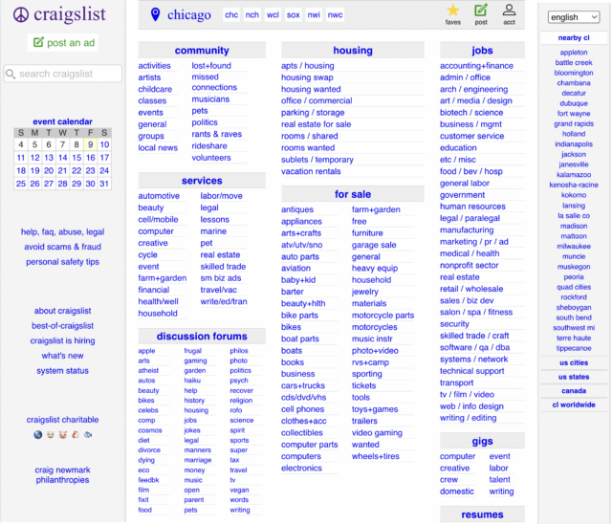Click the chicago location pin icon
The width and height of the screenshot is (612, 524).
coord(155,14)
